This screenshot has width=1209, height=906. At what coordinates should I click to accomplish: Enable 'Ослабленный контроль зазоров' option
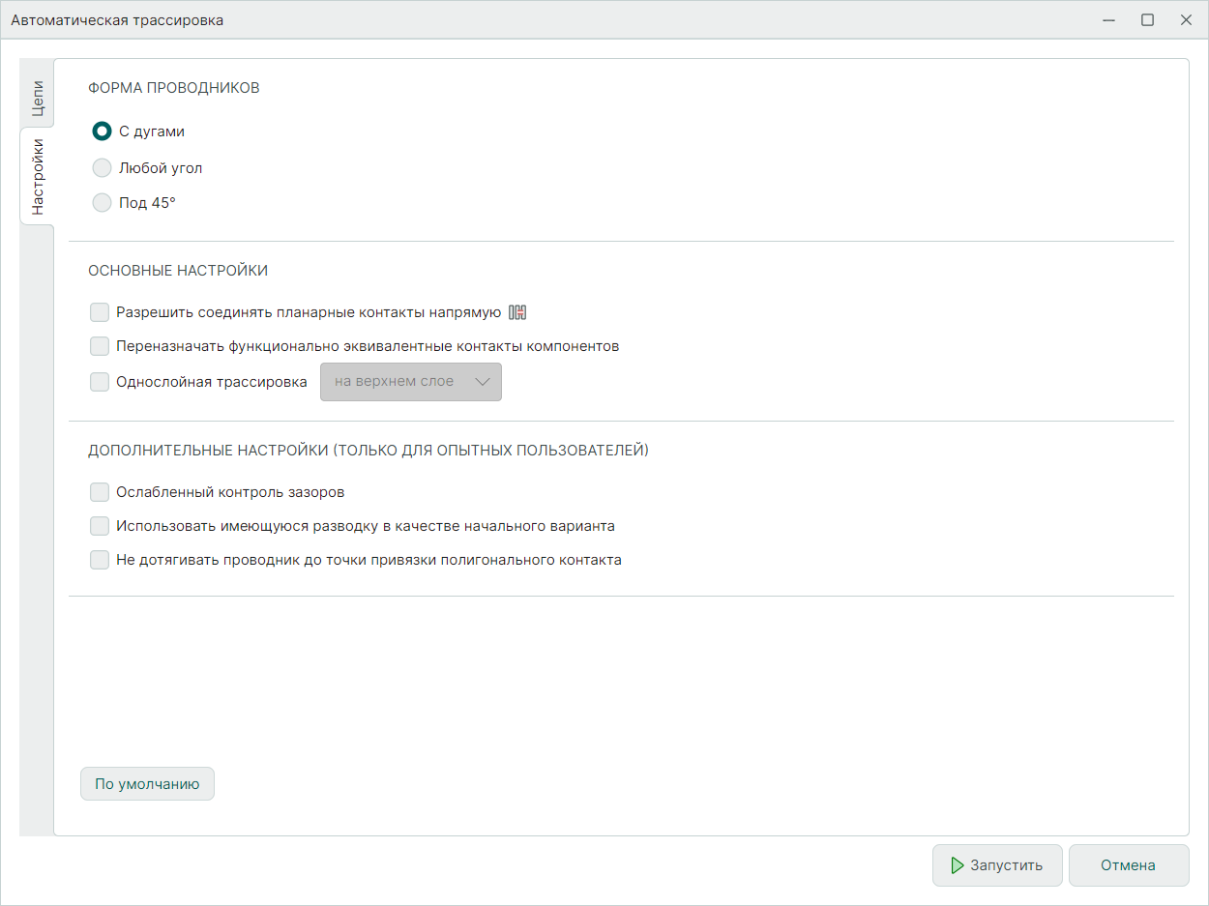[x=100, y=492]
